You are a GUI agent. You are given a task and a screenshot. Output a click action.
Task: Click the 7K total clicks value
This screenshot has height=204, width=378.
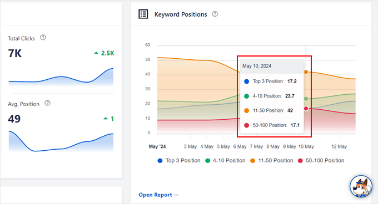click(14, 53)
